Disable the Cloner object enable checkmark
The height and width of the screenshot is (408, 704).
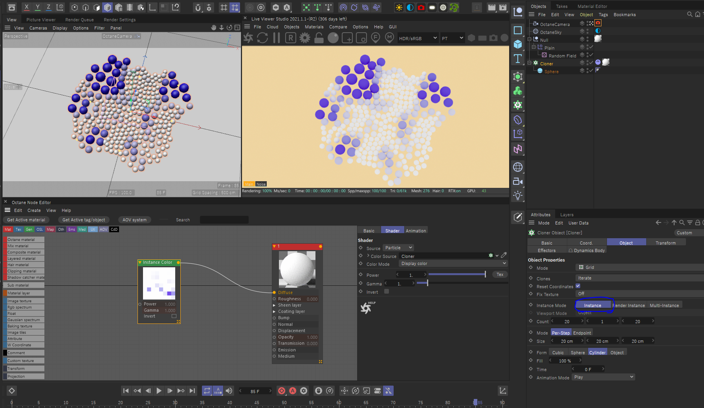pyautogui.click(x=591, y=63)
